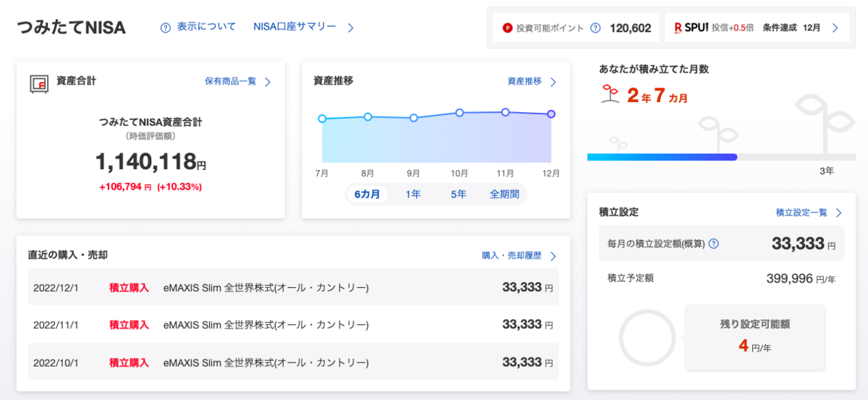Click the safe icon beside 資産合計

point(38,83)
